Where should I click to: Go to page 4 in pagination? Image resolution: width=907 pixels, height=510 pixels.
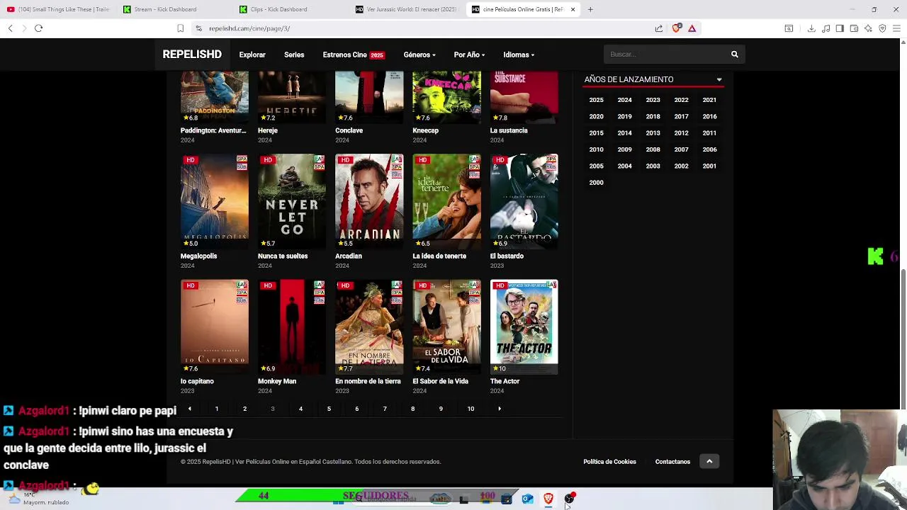pyautogui.click(x=300, y=409)
